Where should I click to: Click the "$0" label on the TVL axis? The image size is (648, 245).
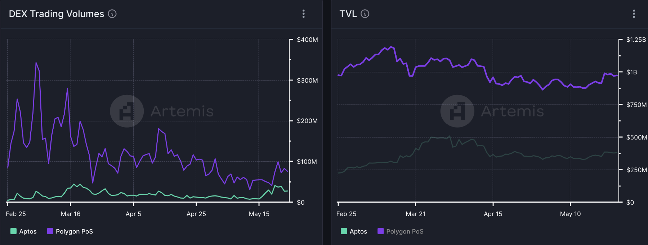tap(630, 203)
